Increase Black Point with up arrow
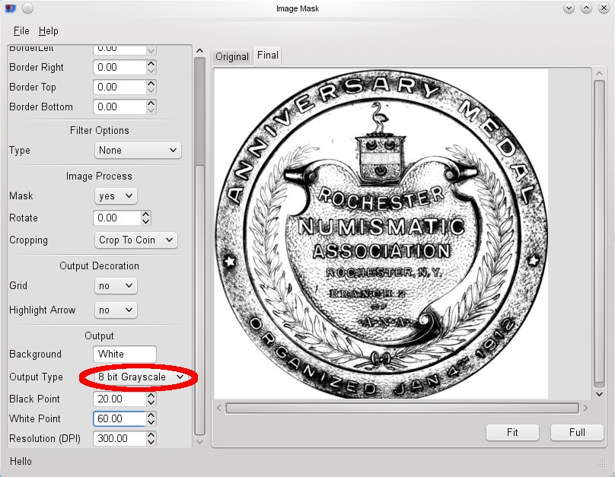 [x=151, y=395]
